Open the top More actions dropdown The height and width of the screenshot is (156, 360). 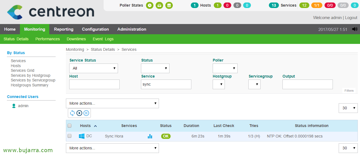pyautogui.click(x=112, y=103)
